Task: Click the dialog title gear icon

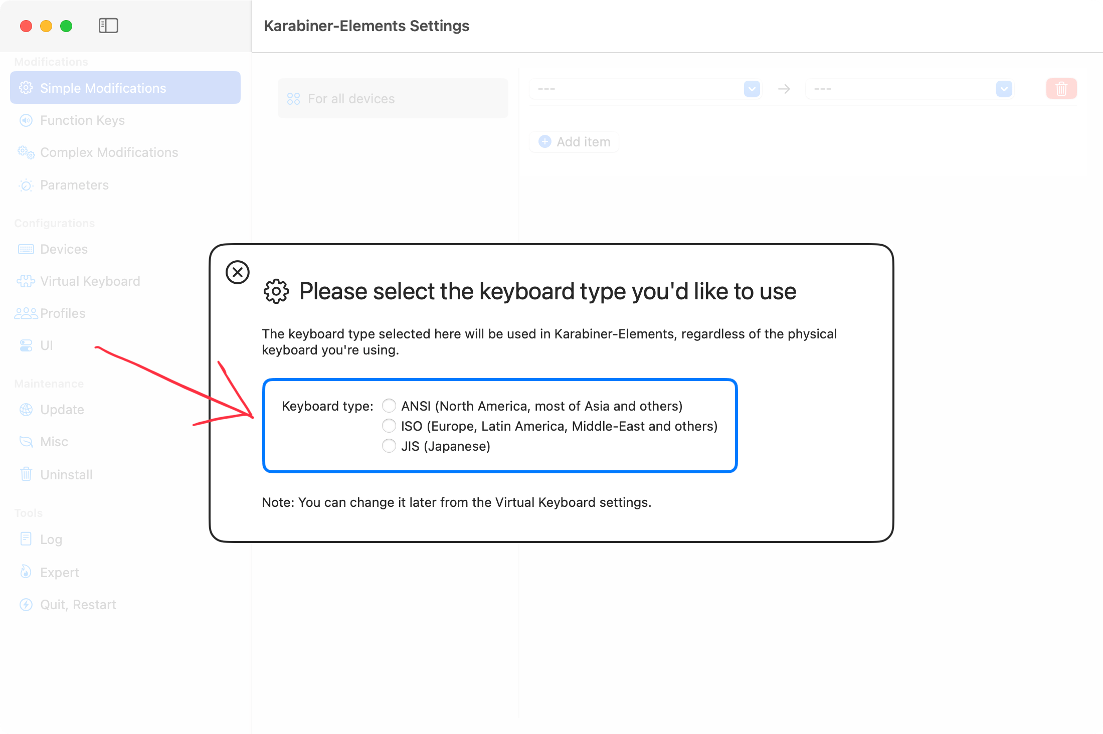Action: pyautogui.click(x=276, y=291)
